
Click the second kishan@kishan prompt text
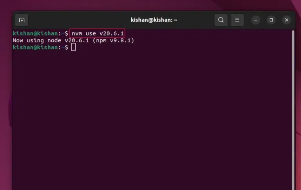35,47
